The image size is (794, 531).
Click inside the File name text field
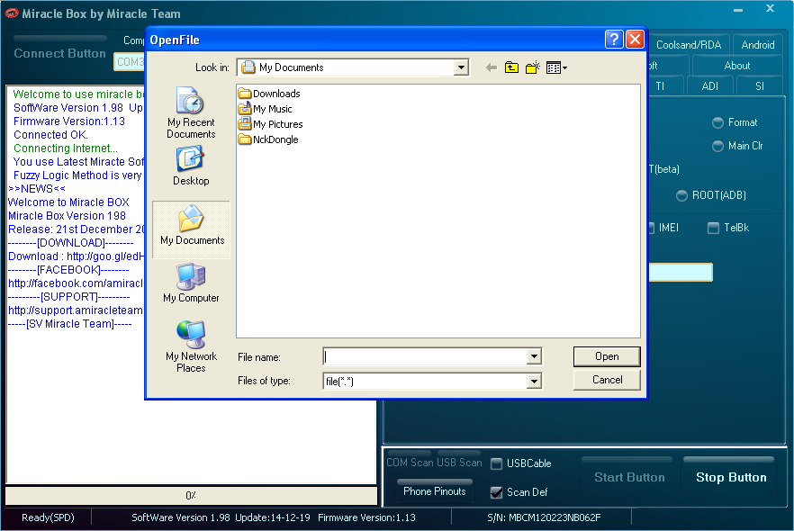[425, 356]
